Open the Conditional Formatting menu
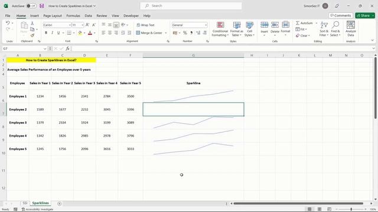 coord(220,29)
